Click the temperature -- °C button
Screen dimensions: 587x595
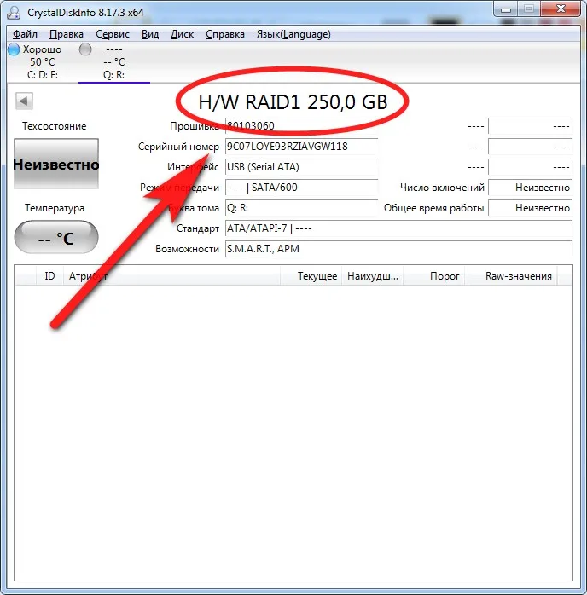(x=56, y=238)
